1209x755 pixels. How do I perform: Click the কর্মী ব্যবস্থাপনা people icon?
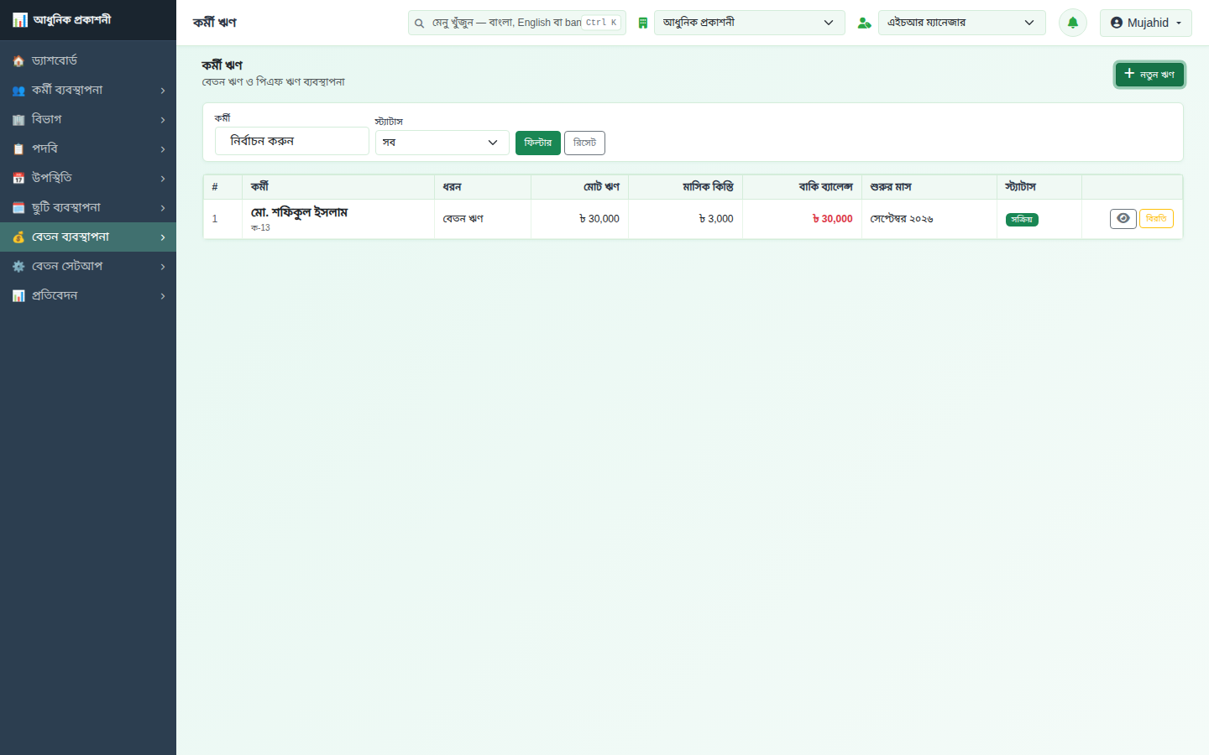pyautogui.click(x=18, y=91)
